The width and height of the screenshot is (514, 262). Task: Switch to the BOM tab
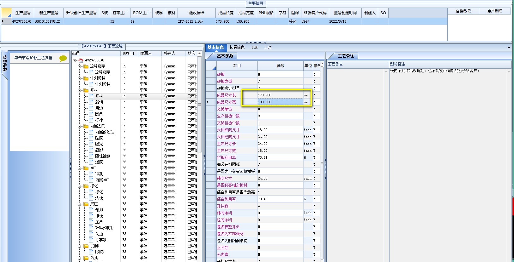pyautogui.click(x=255, y=47)
